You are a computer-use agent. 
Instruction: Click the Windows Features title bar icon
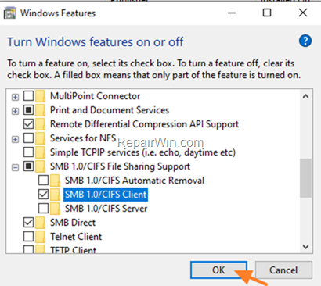[10, 13]
